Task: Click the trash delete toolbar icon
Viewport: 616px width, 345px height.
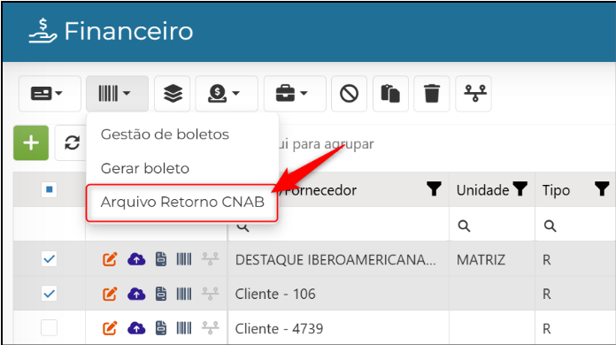Action: (432, 94)
